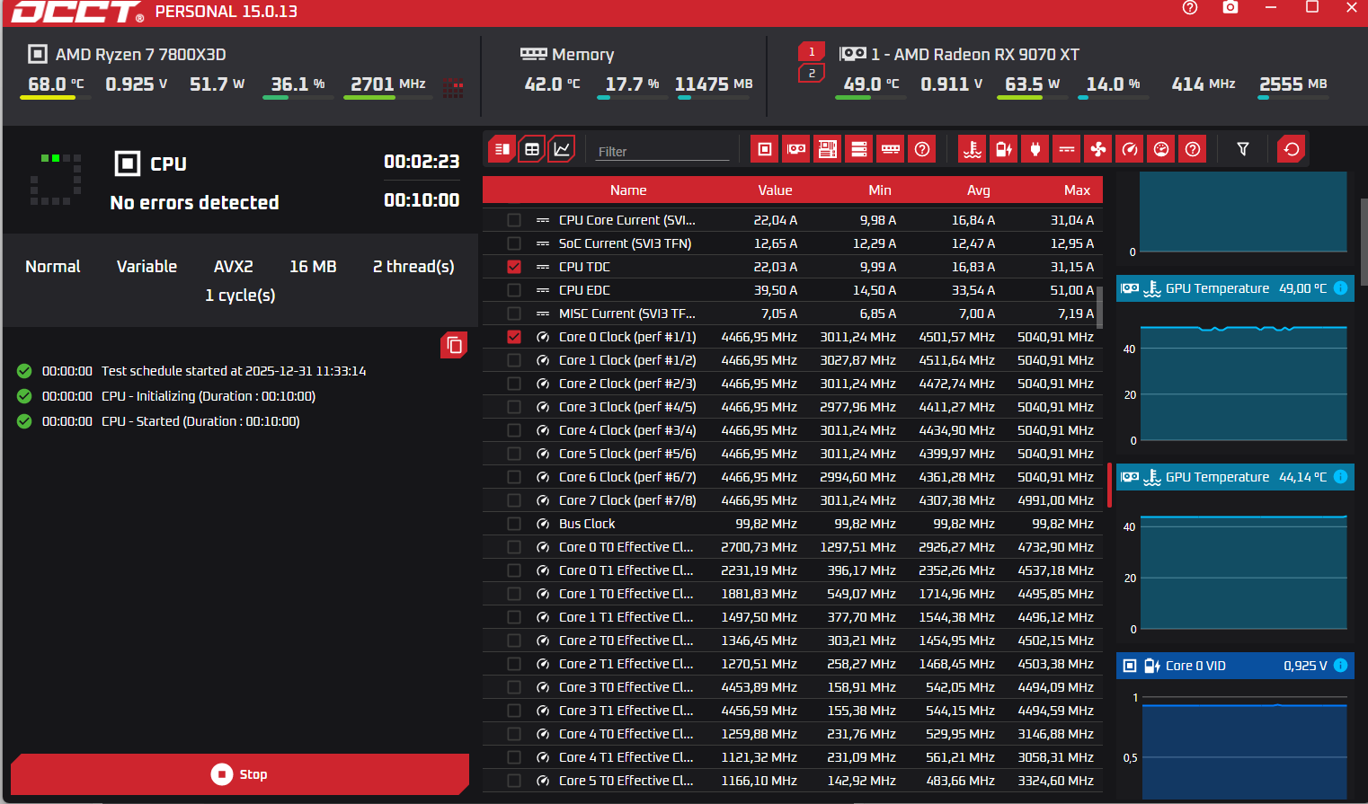This screenshot has width=1368, height=804.
Task: Click the '2 thread(s)' test setting label
Action: [x=413, y=267]
